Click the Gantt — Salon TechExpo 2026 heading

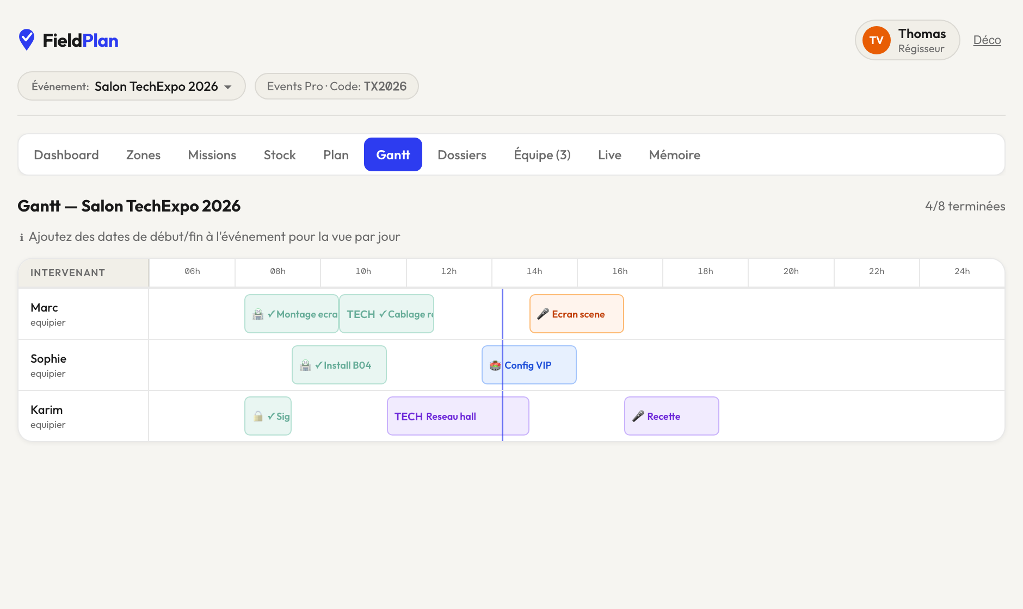pos(129,206)
